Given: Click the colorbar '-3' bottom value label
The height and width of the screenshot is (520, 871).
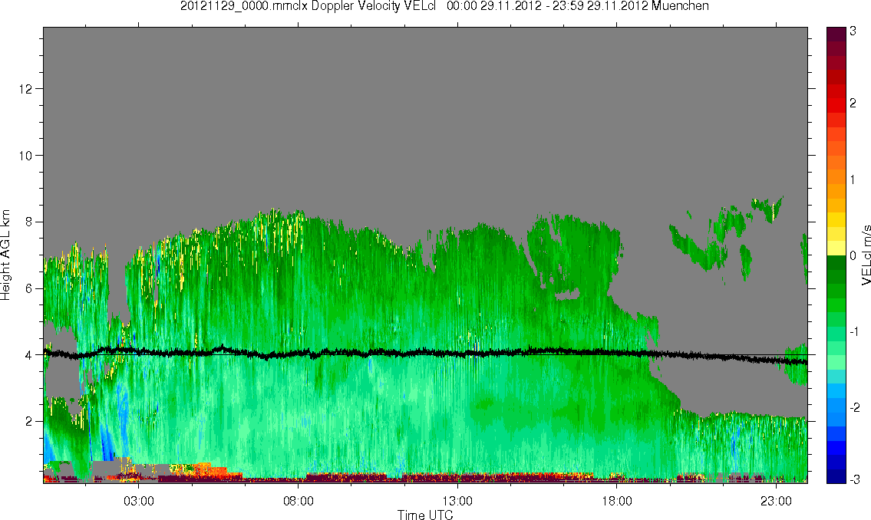Looking at the screenshot, I should (x=855, y=479).
